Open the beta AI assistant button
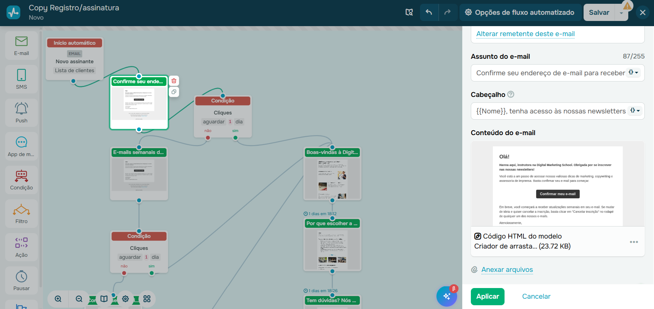 coord(447,296)
